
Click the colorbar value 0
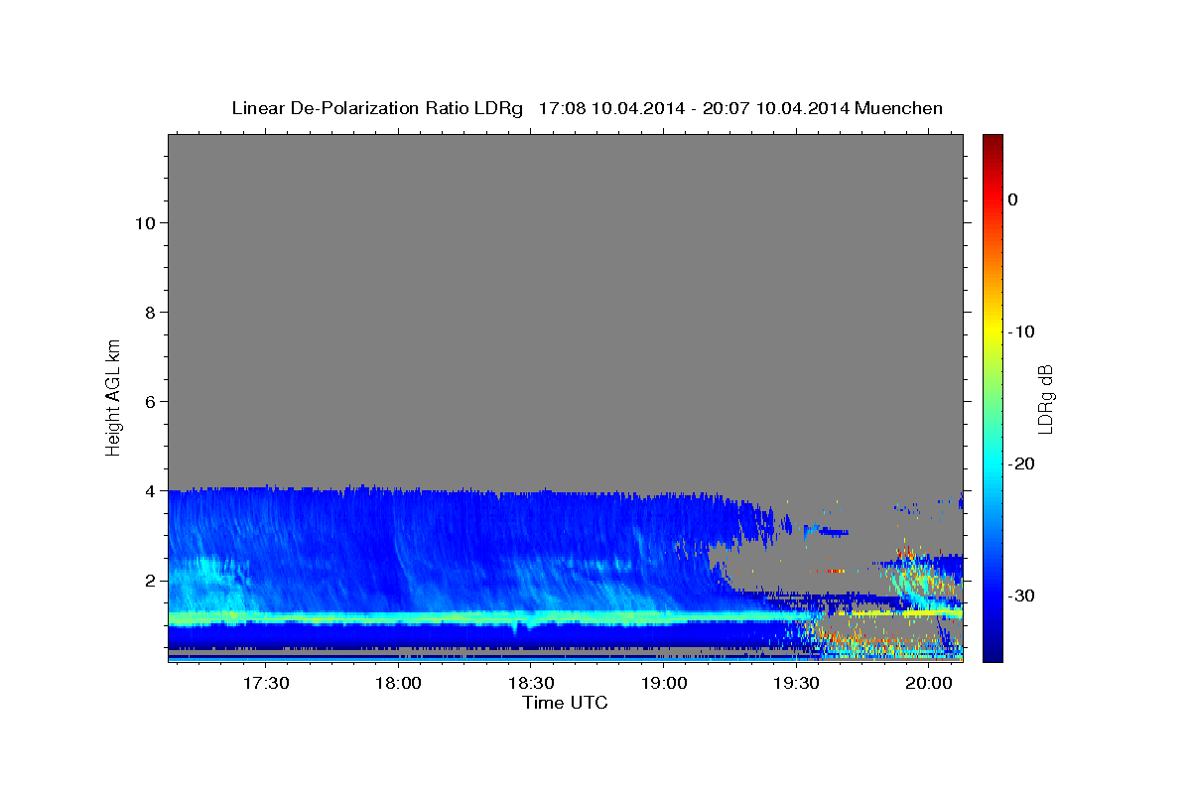tap(1013, 199)
